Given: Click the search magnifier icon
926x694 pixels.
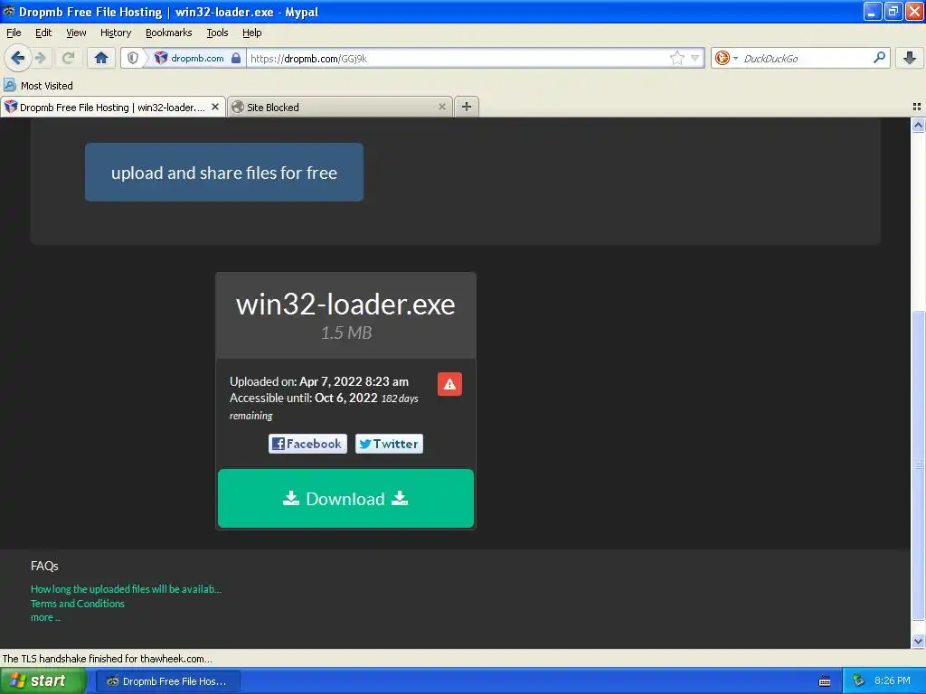Looking at the screenshot, I should coord(879,58).
